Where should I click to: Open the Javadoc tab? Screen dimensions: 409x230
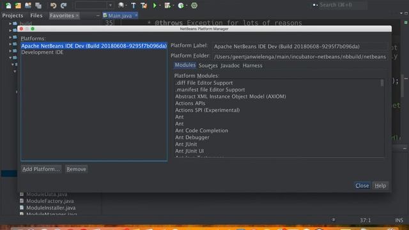(x=230, y=66)
